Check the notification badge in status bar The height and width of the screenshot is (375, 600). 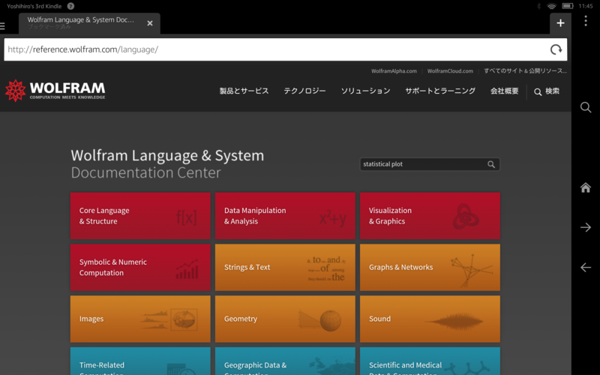coord(70,6)
